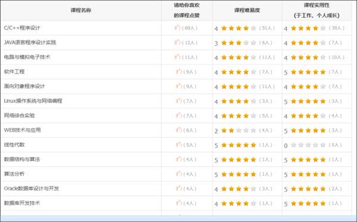
Task: Click difficulty score 3 for JAVA语言程序设计实践
Action: (x=216, y=43)
